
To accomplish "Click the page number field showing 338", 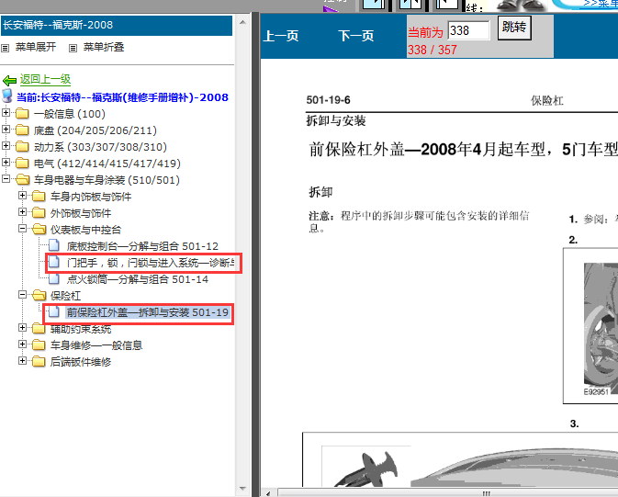I will tap(468, 30).
